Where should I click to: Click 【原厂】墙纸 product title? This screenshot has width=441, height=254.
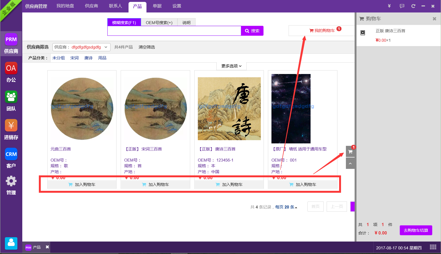coord(299,149)
